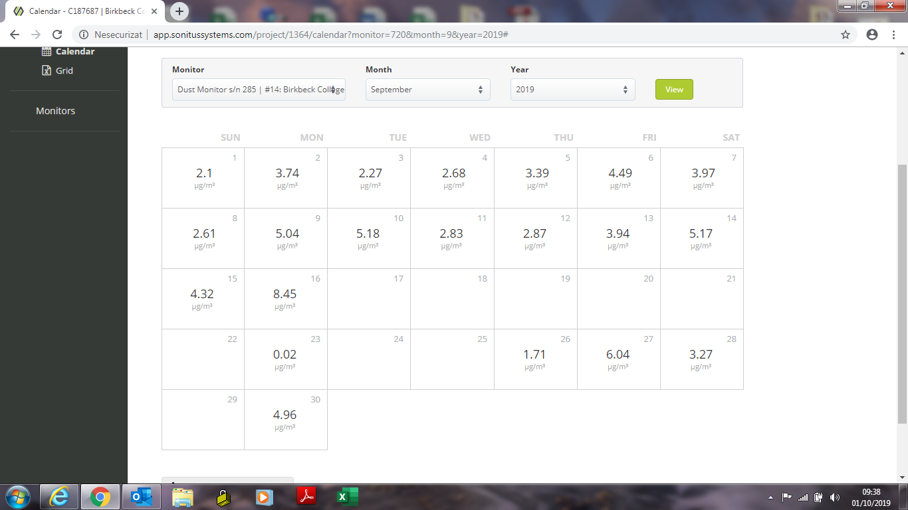Reload the page
The height and width of the screenshot is (510, 908).
coord(57,35)
